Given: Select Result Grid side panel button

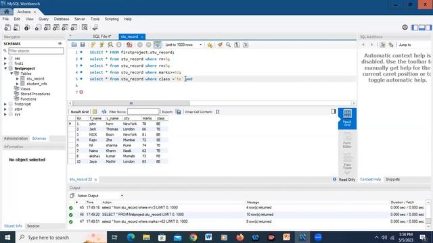Looking at the screenshot, I should pos(347,119).
